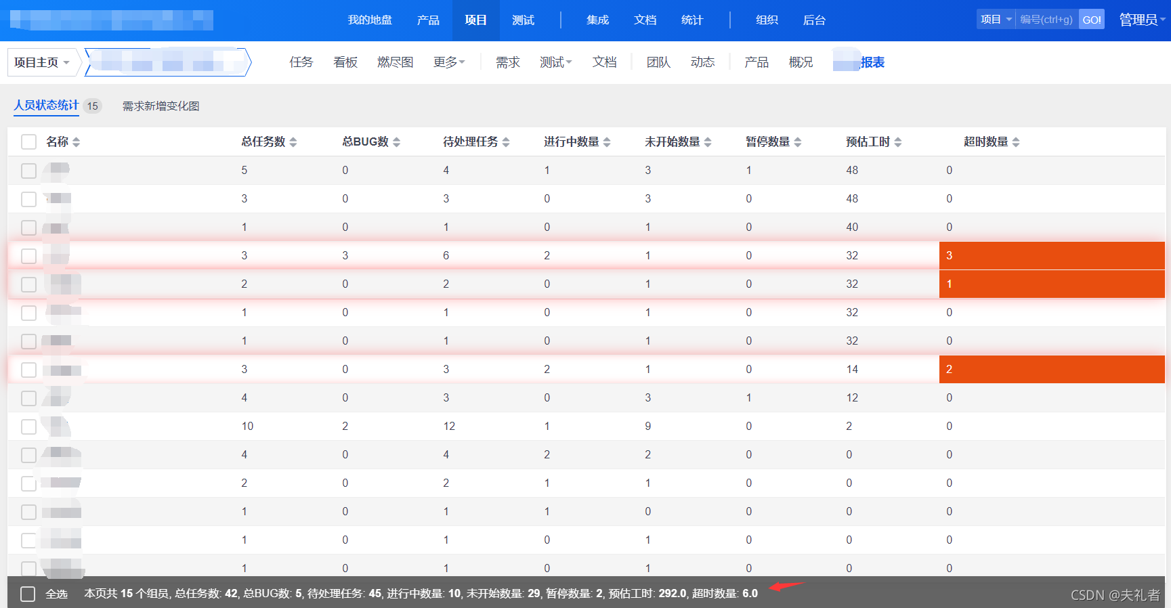Open the 管理员 user menu

pos(1143,20)
